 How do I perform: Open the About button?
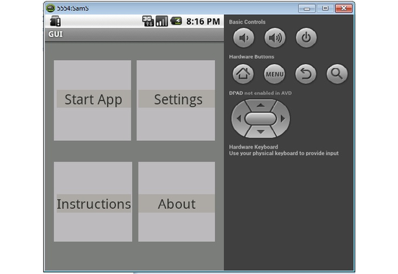pos(177,202)
